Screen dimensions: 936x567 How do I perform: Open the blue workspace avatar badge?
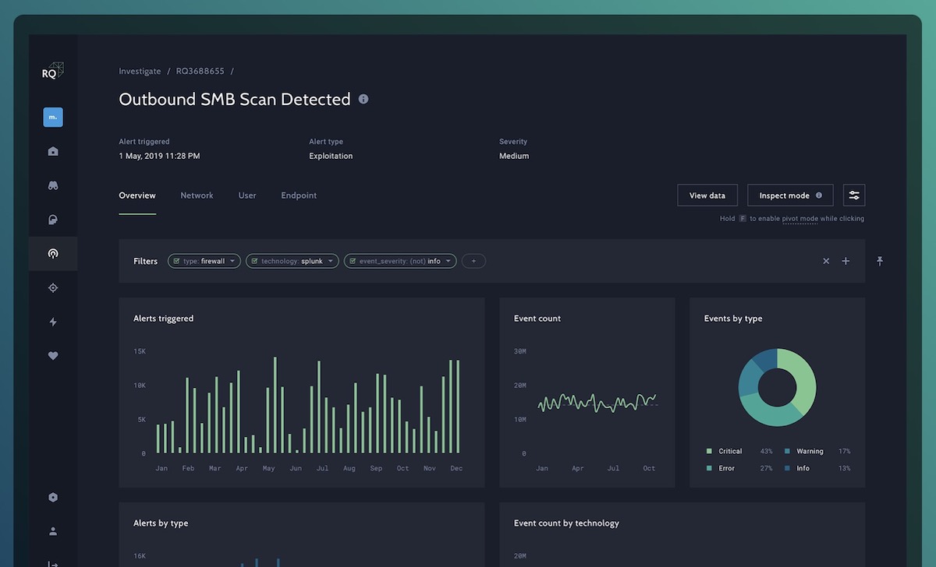pyautogui.click(x=53, y=117)
